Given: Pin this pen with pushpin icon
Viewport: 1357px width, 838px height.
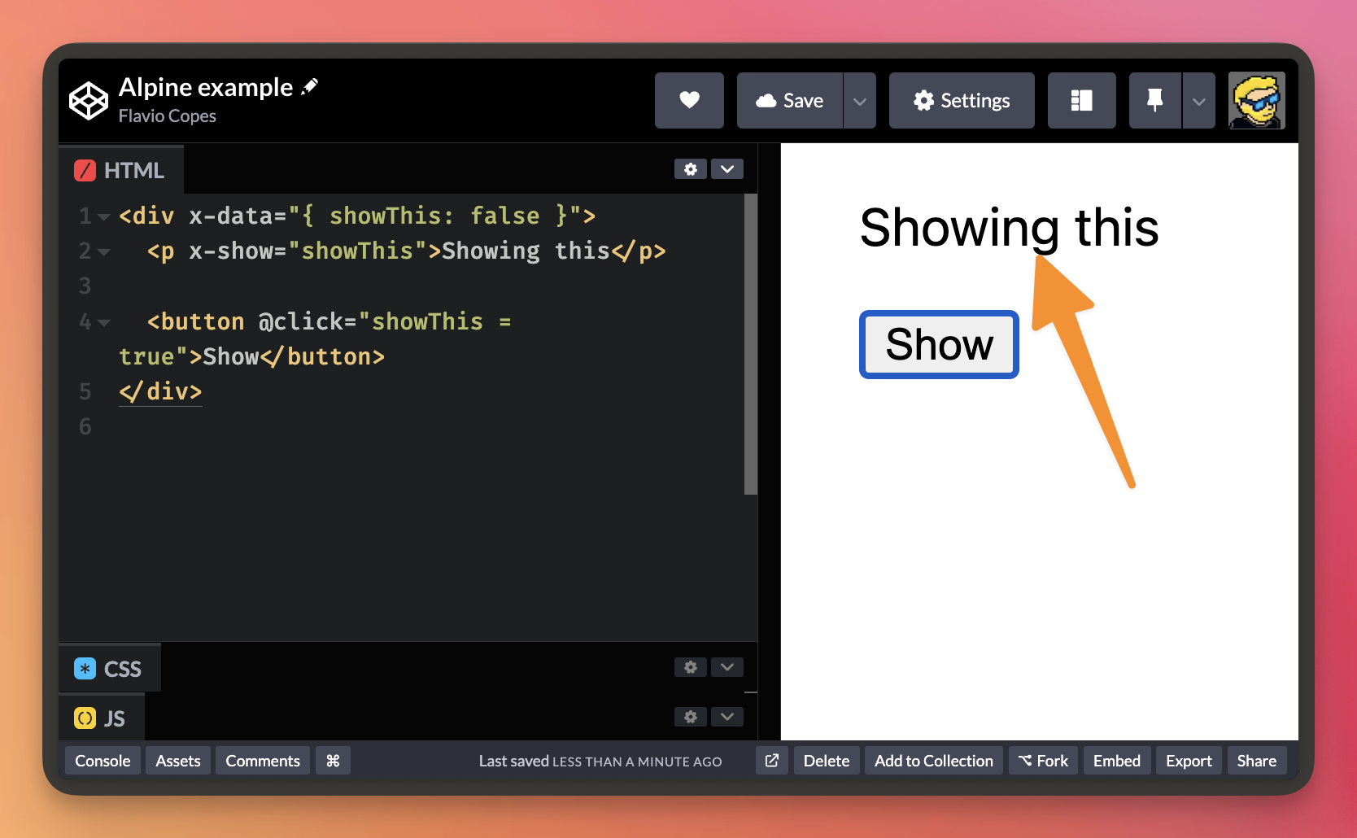Looking at the screenshot, I should [1154, 100].
